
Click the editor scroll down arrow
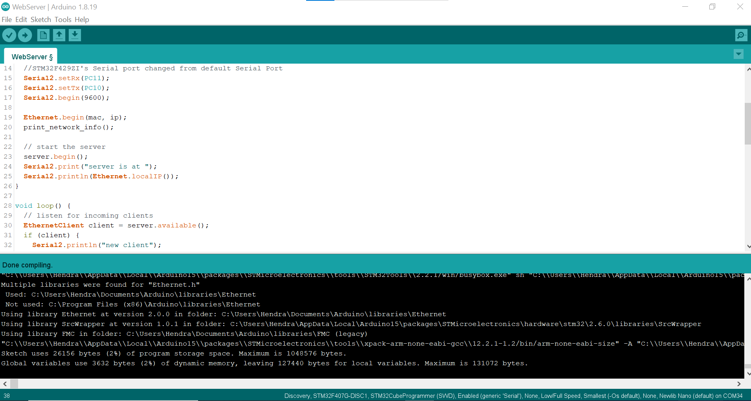tap(748, 247)
